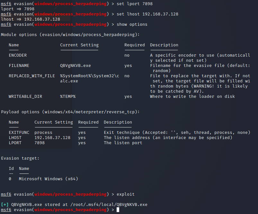The image size is (258, 214).
Task: Select the ENCODER option name
Action: (18, 55)
